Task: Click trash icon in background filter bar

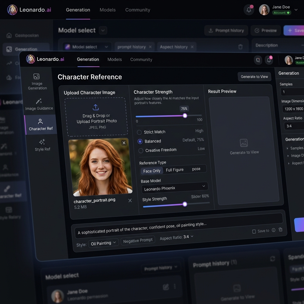Action: (240, 47)
